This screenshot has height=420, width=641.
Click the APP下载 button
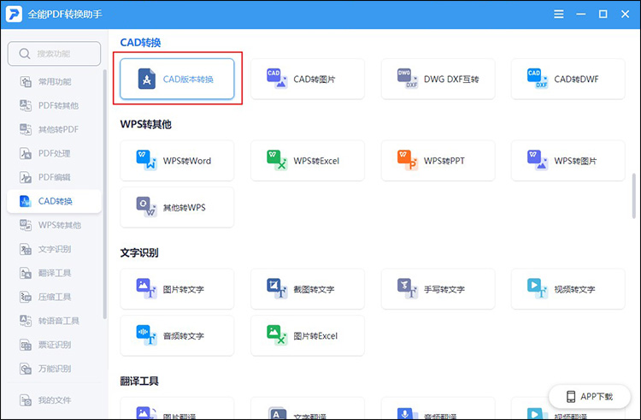pos(590,396)
